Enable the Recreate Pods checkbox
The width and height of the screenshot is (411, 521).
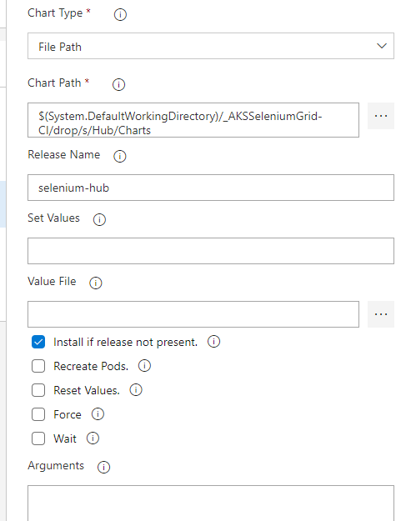click(x=38, y=366)
